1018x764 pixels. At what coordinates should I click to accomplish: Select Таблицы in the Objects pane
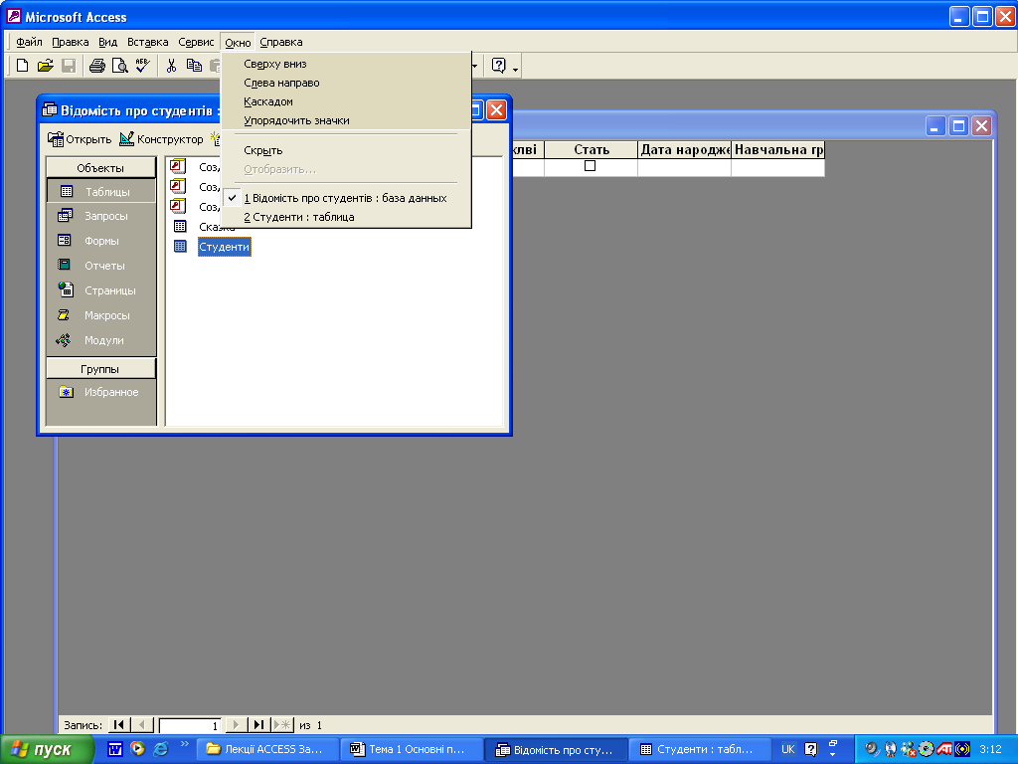101,192
